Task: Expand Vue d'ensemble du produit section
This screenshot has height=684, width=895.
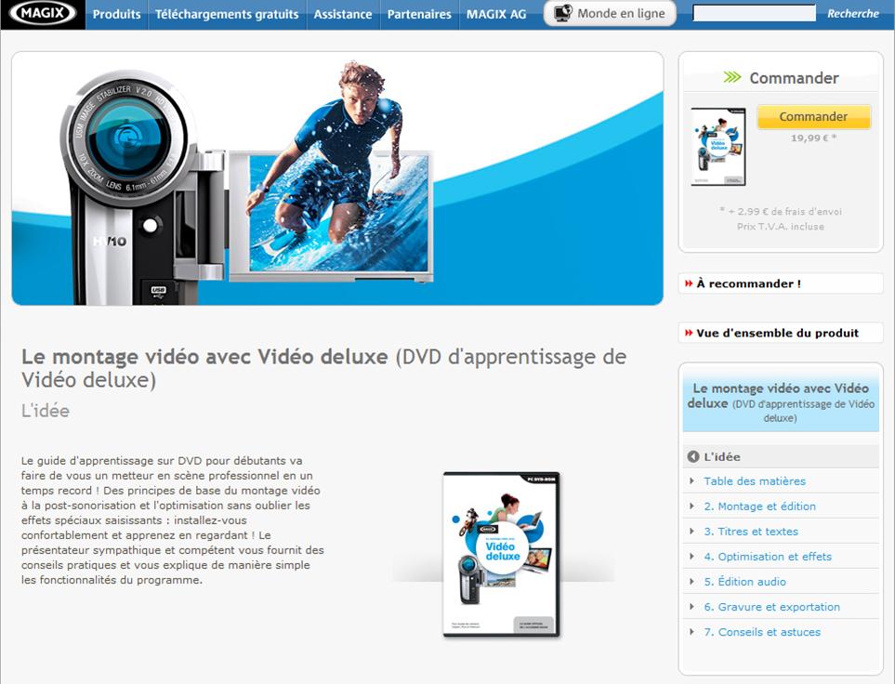Action: pyautogui.click(x=781, y=333)
